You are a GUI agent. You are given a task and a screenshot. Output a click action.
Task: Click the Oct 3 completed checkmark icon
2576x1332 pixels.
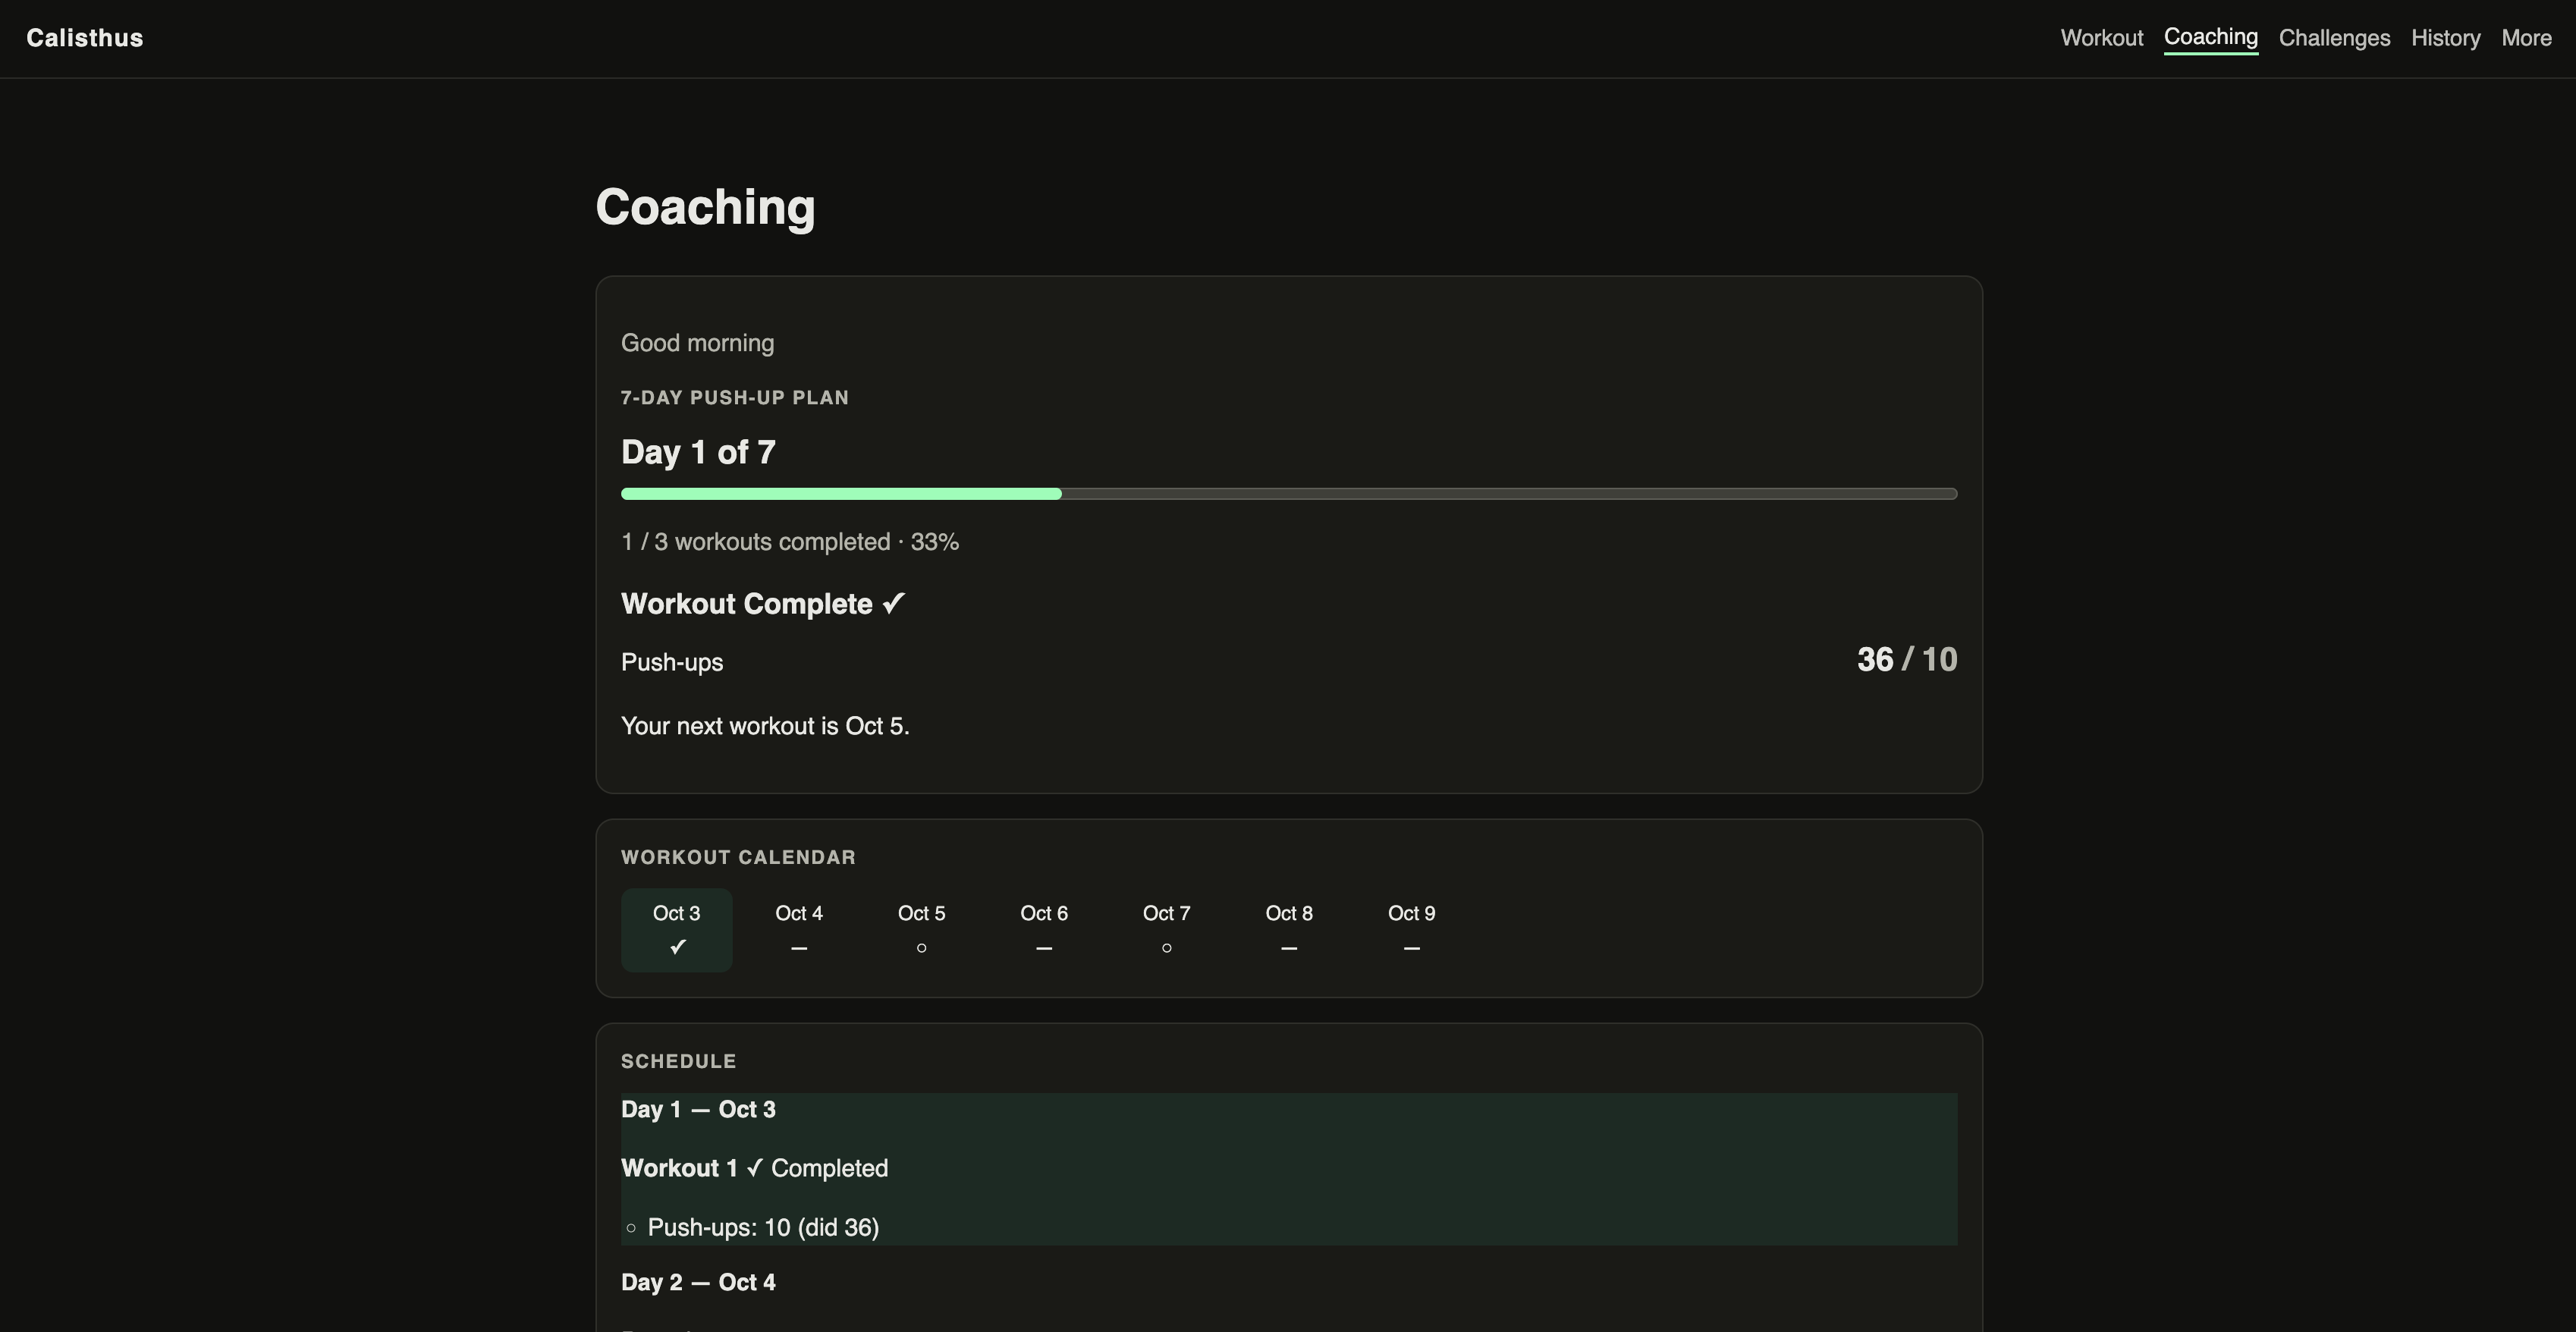coord(677,946)
